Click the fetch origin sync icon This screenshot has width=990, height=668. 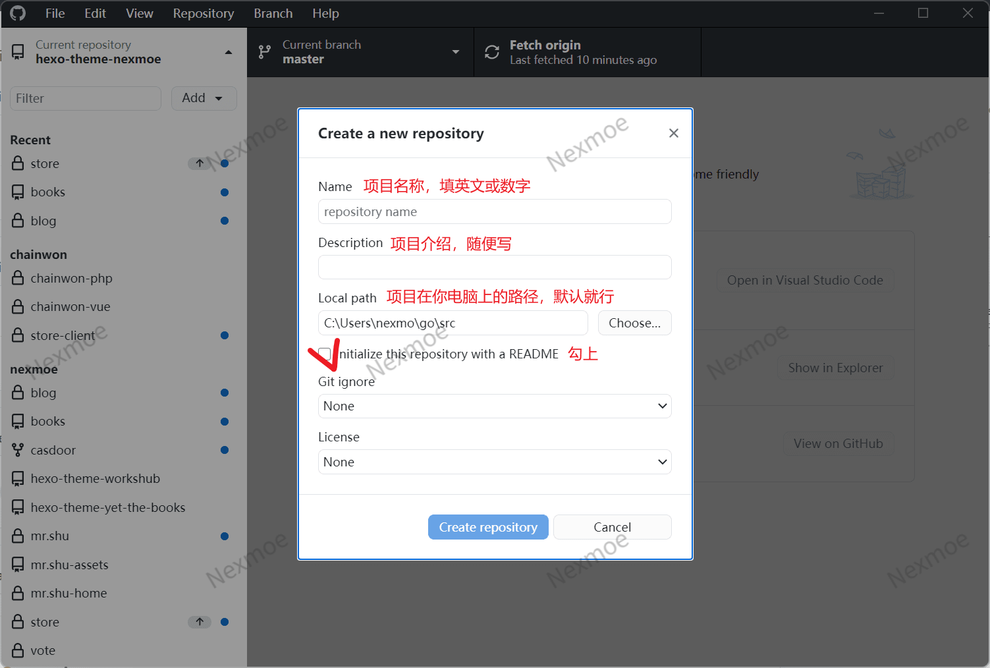tap(492, 52)
